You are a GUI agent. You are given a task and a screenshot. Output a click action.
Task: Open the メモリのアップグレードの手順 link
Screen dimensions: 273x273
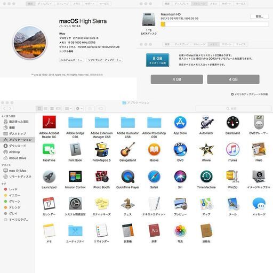[x=250, y=94]
